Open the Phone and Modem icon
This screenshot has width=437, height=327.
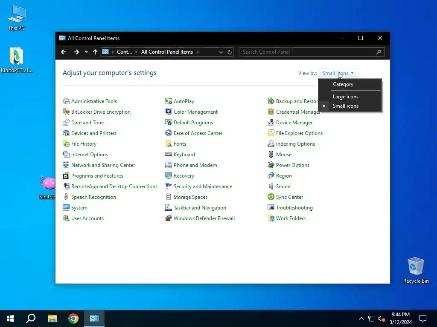[169, 165]
